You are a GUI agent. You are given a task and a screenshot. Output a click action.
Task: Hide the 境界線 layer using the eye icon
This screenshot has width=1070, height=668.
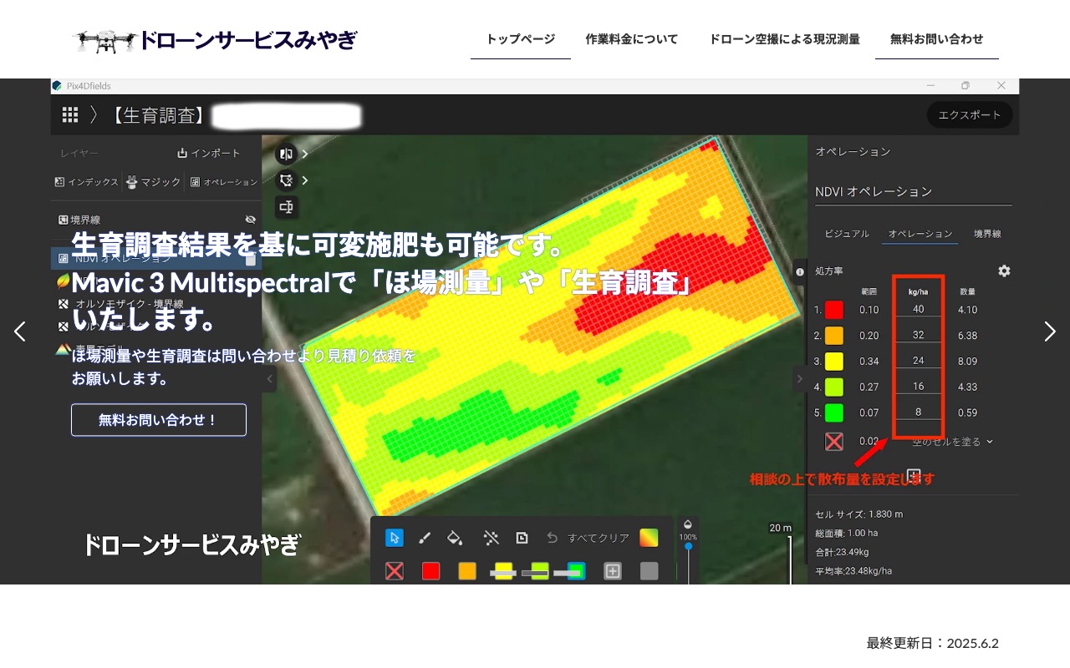point(249,219)
